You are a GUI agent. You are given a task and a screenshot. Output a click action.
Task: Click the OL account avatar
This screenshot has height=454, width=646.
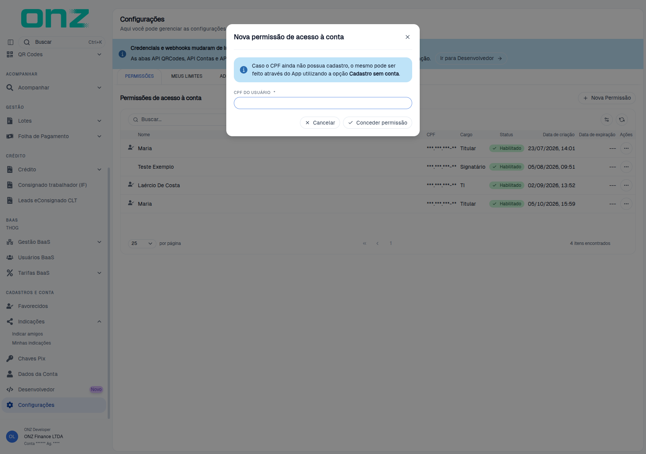tap(12, 437)
